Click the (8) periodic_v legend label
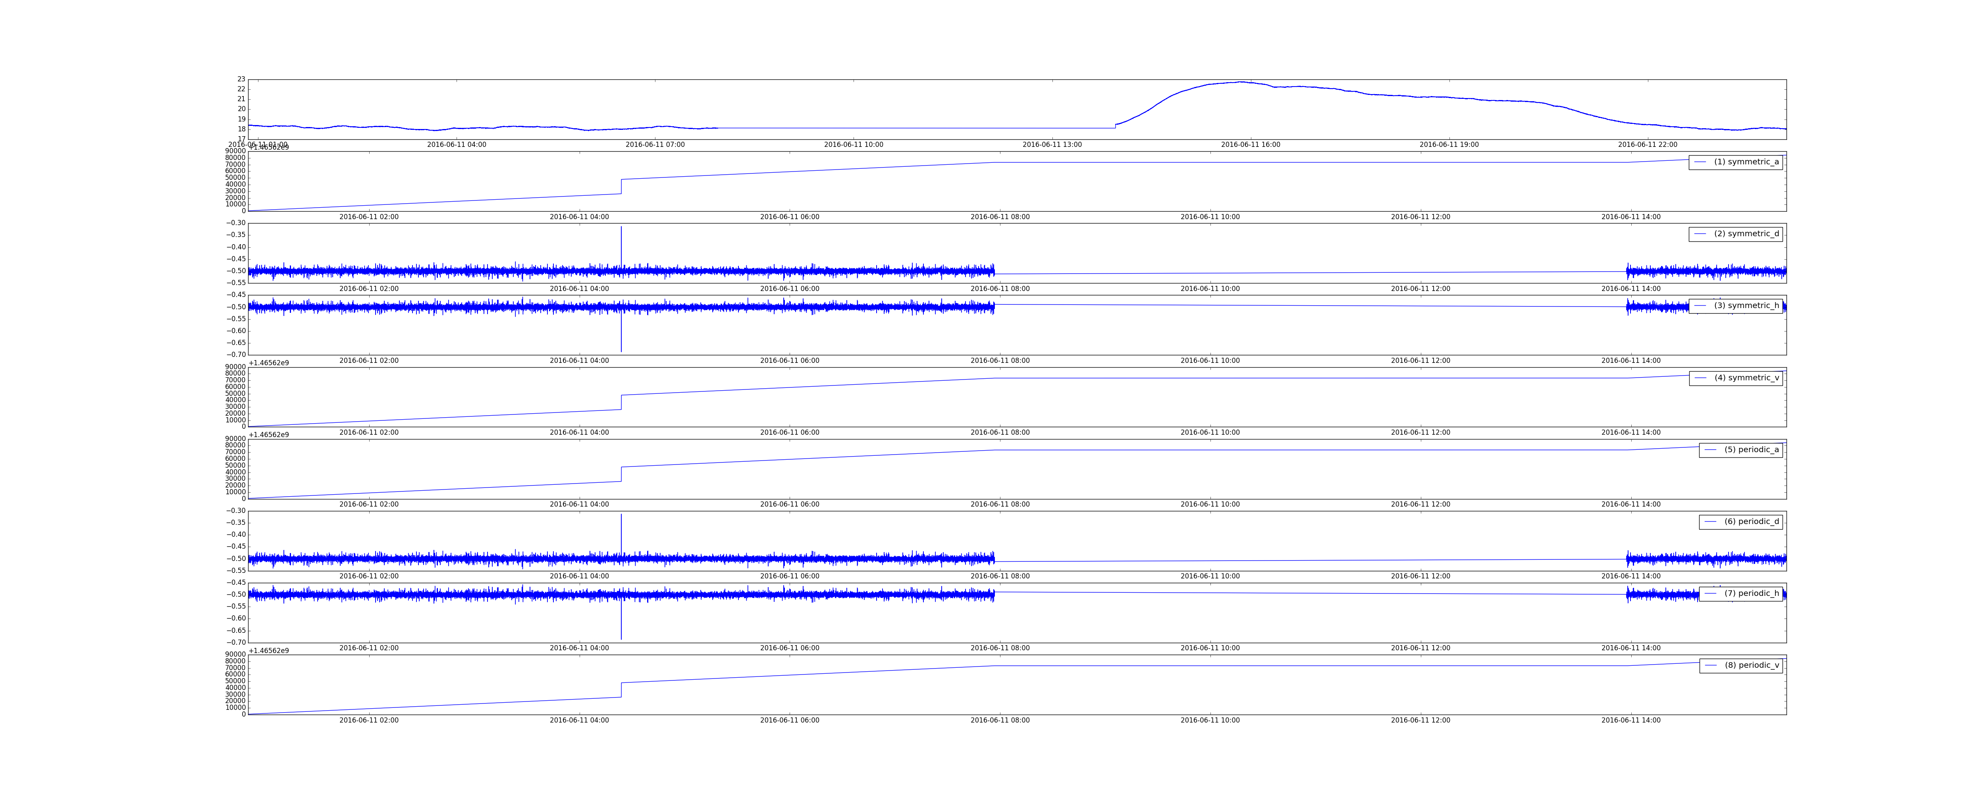Viewport: 1985px width, 794px height. coord(1752,665)
